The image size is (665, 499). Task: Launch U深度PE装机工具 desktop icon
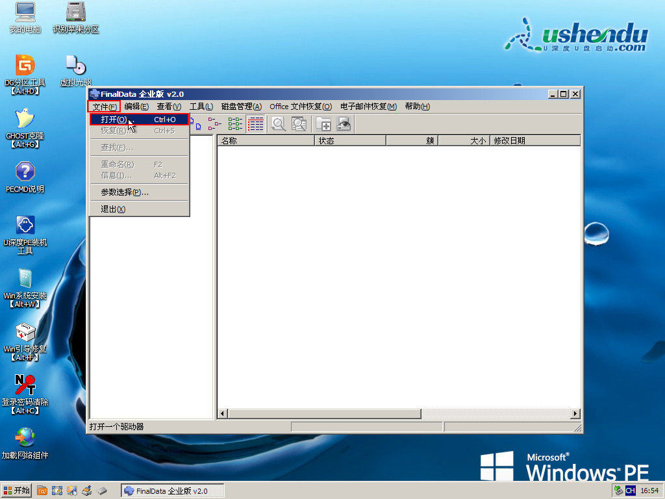(x=25, y=235)
